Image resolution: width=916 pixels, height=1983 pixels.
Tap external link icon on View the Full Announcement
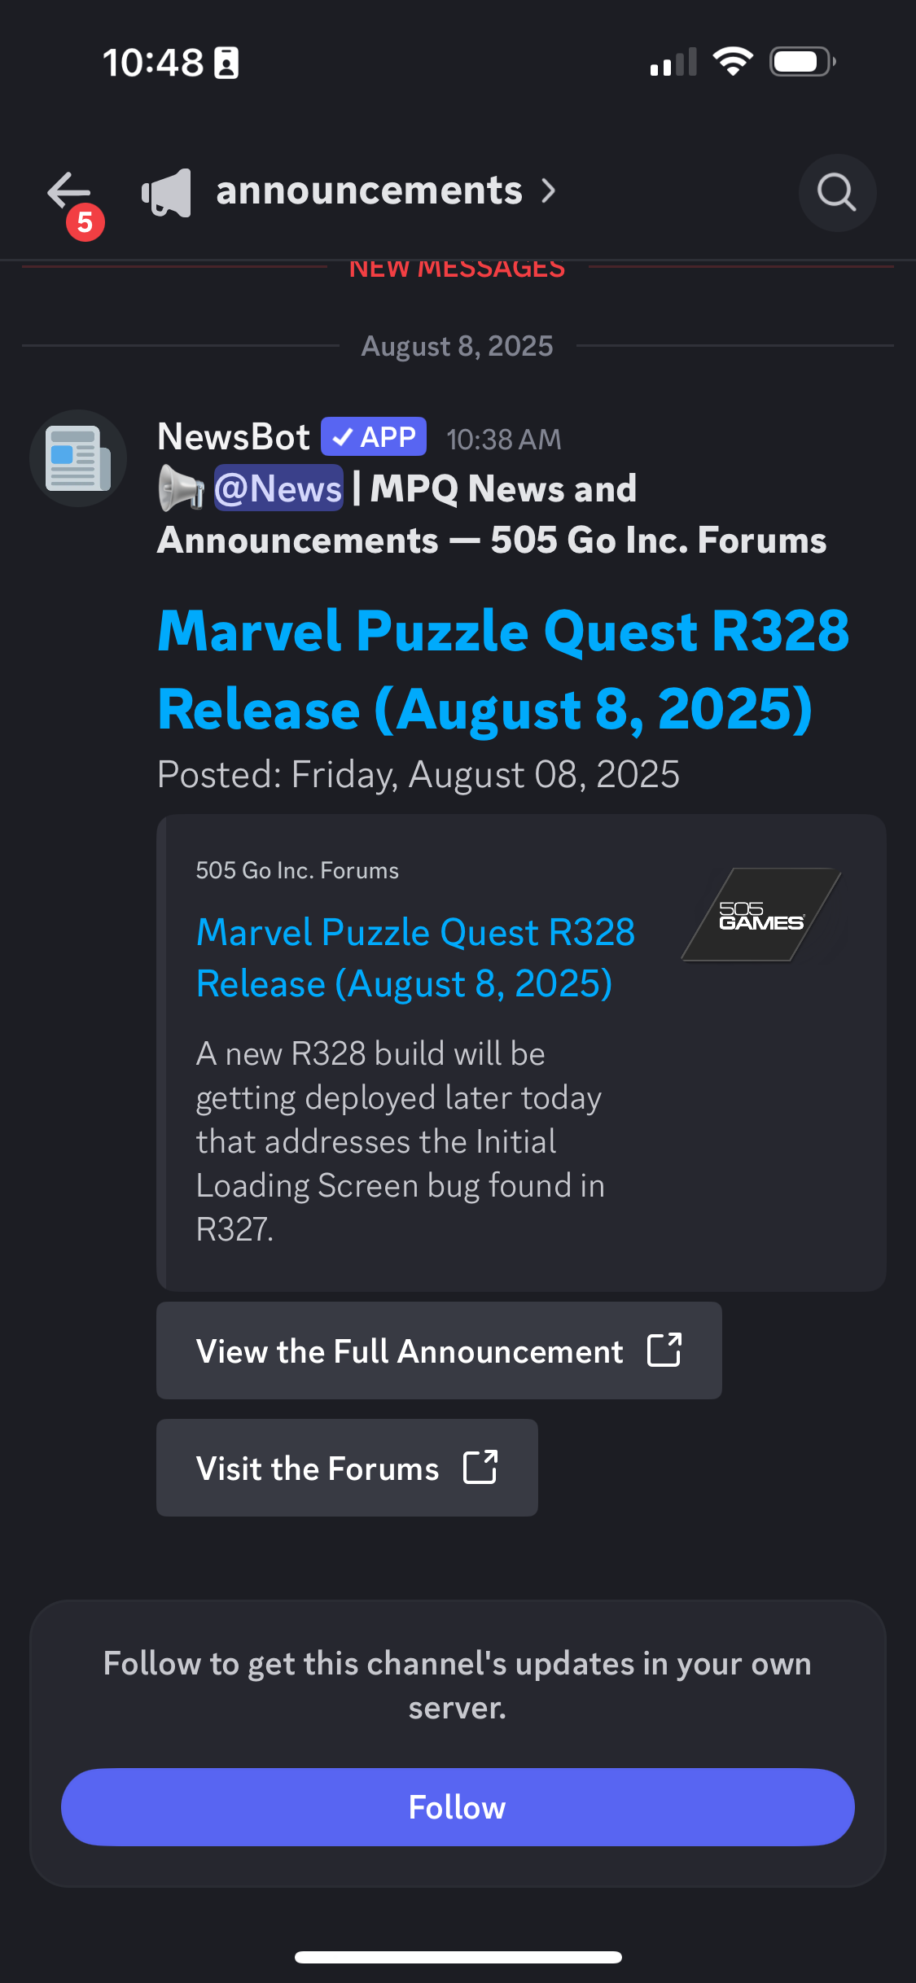(x=664, y=1350)
